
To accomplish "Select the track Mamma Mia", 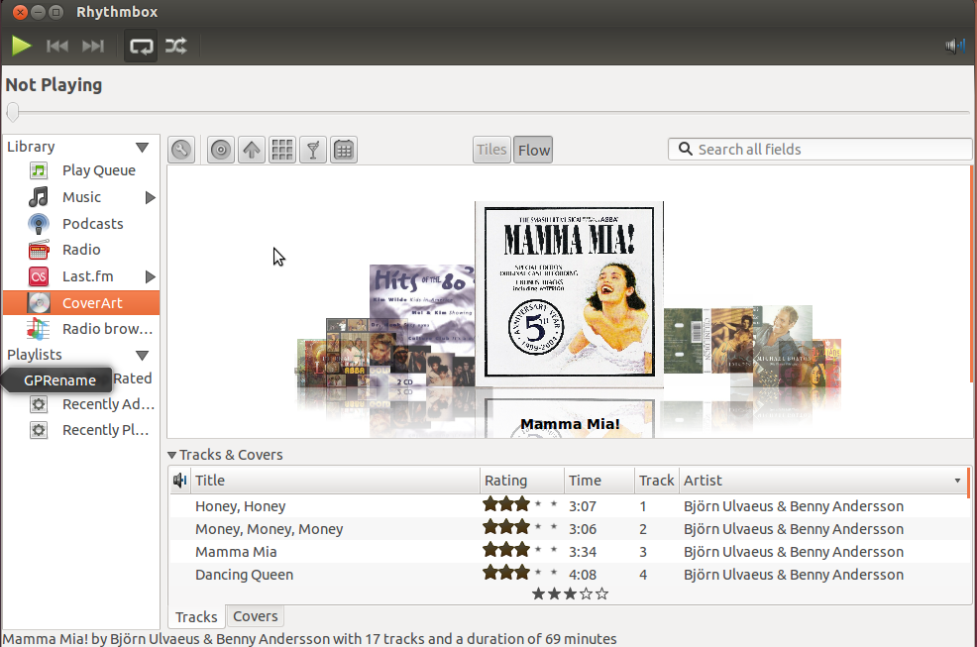I will click(x=236, y=552).
